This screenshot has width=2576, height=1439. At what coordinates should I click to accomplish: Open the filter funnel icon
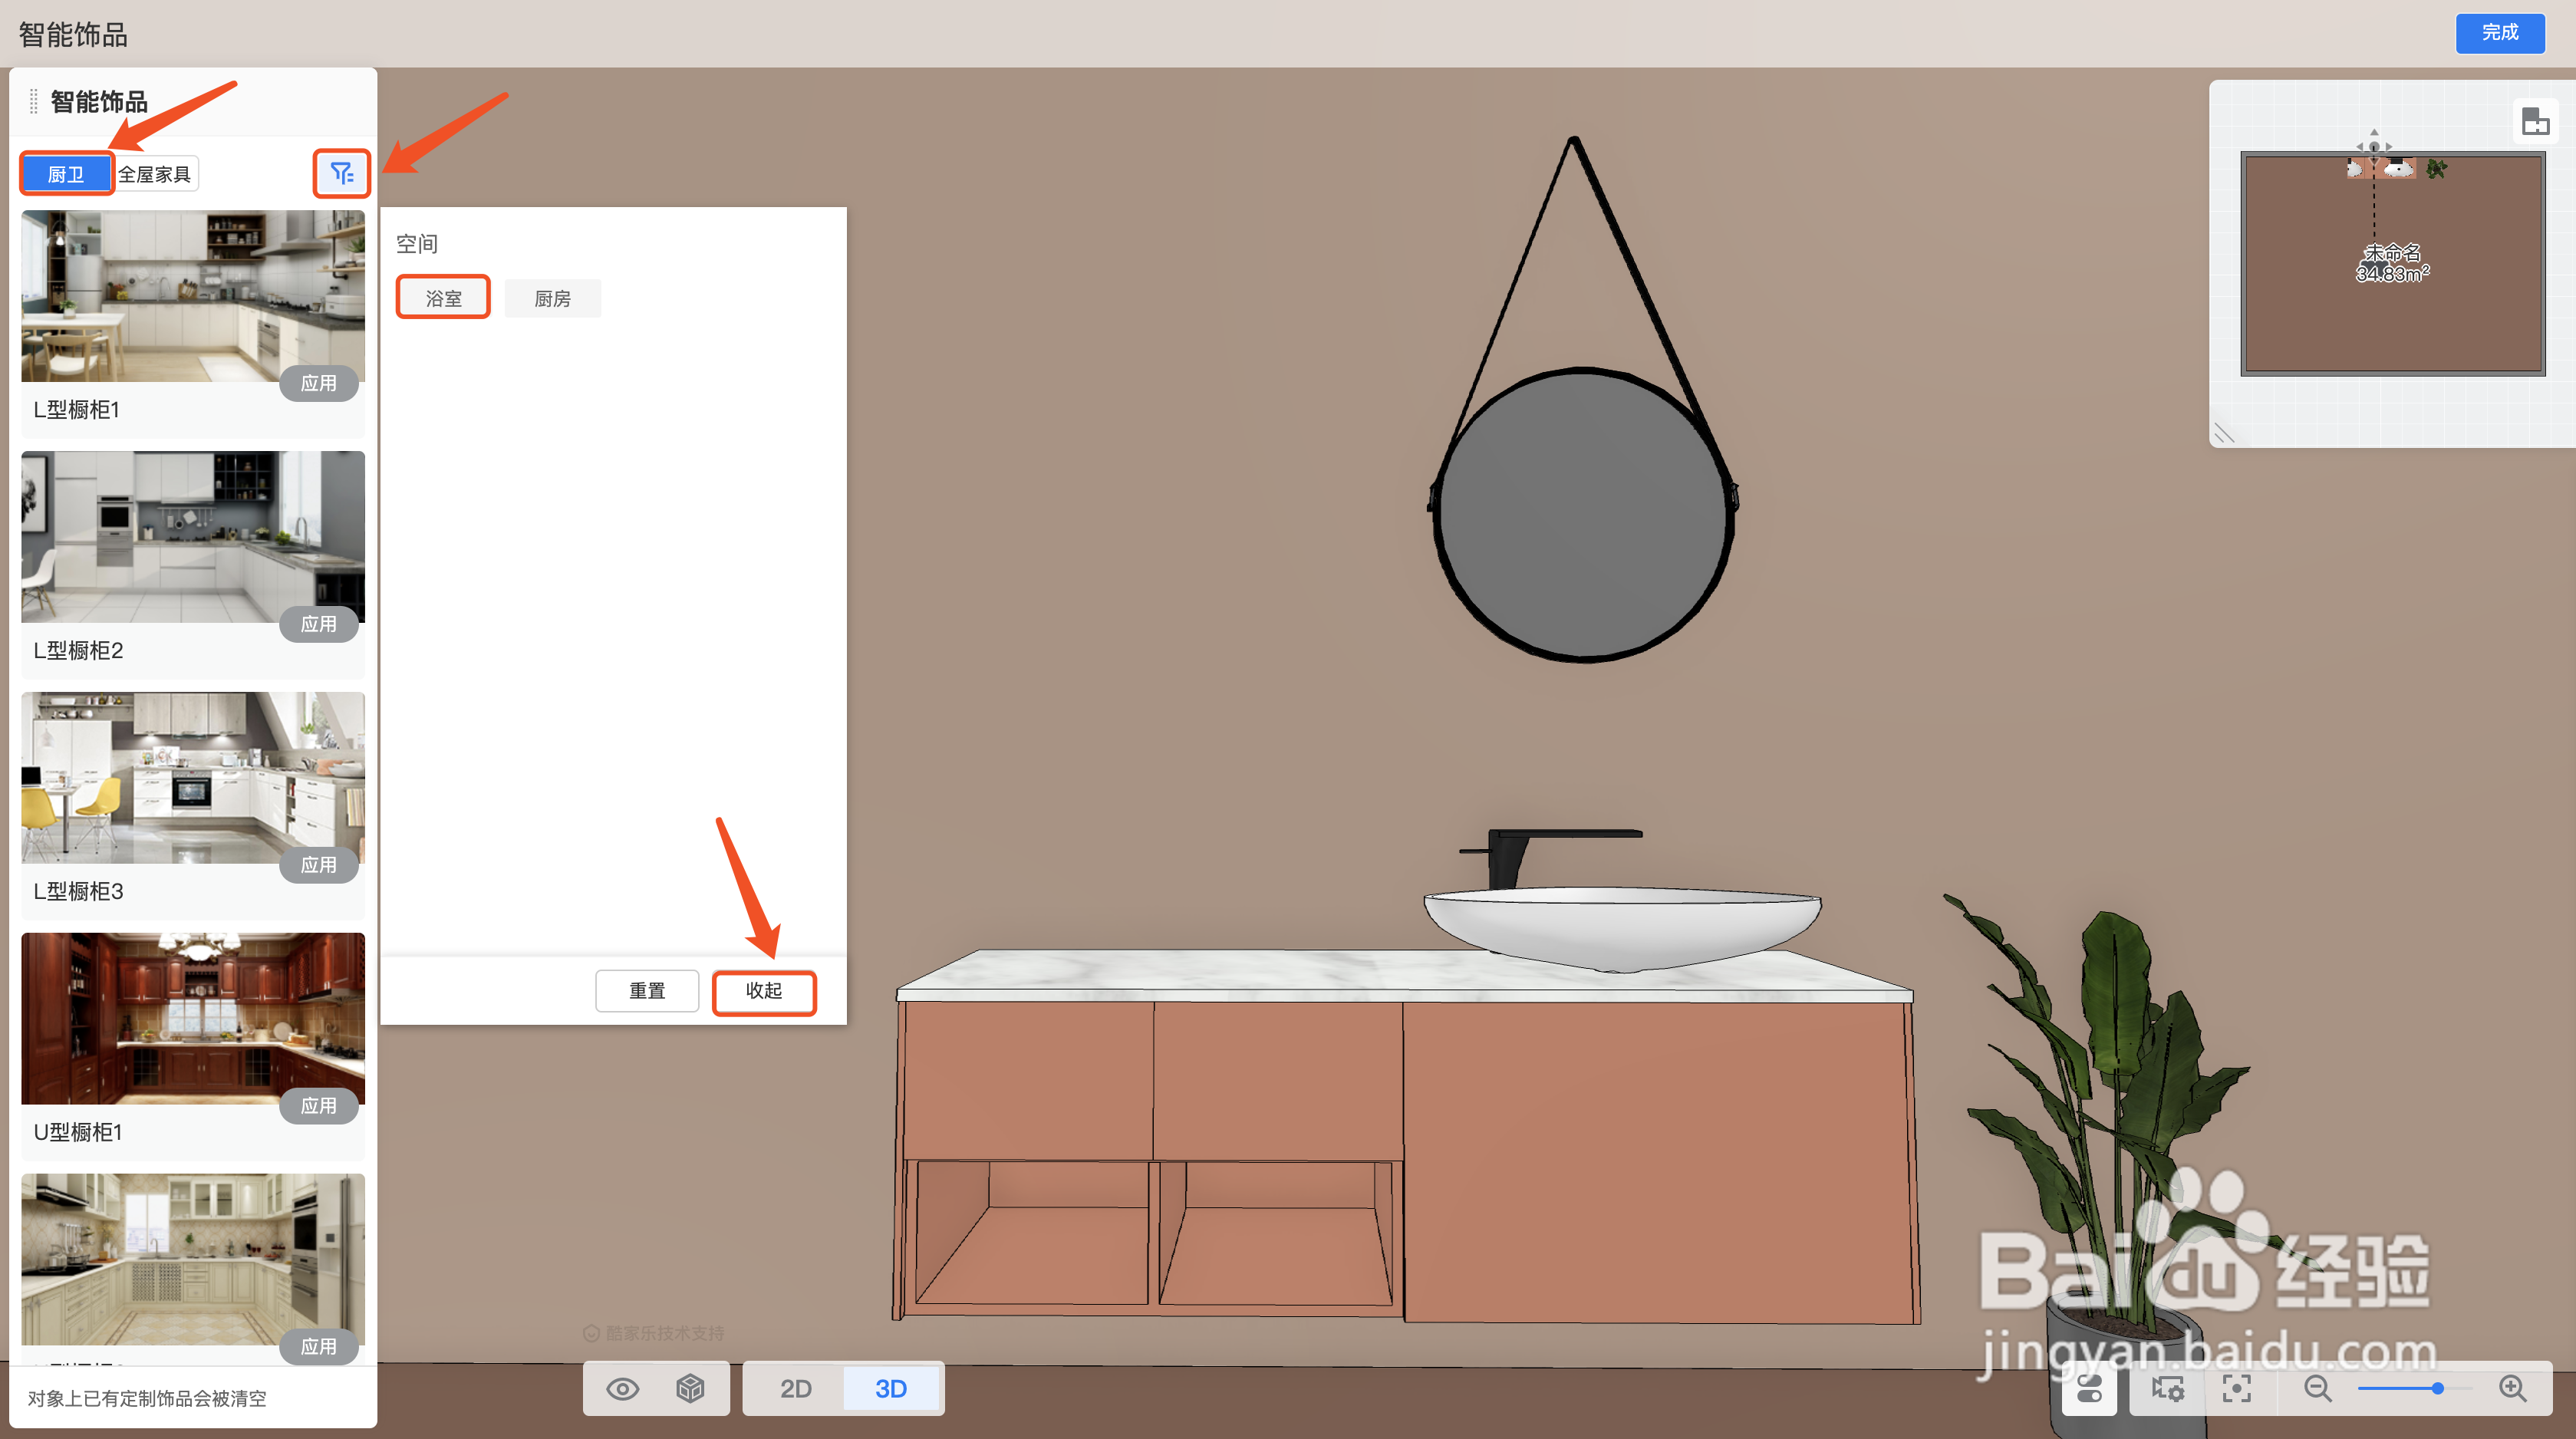(x=342, y=174)
